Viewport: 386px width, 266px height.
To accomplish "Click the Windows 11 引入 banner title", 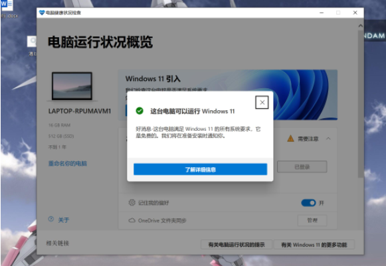I will coord(153,79).
